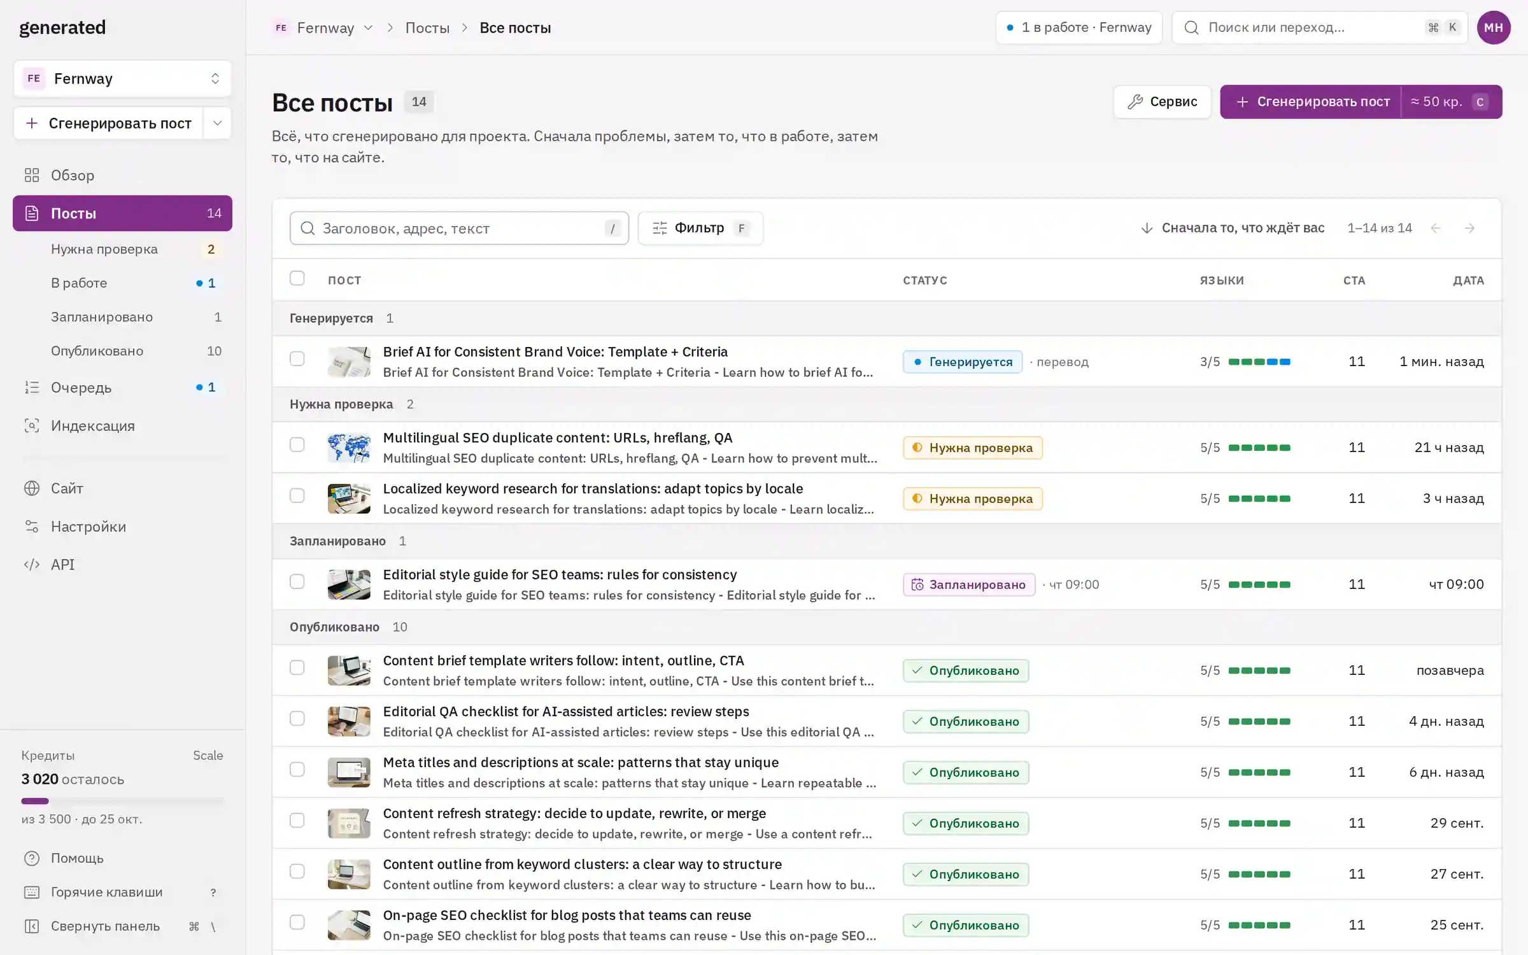Viewport: 1528px width, 955px height.
Task: Open the Fernway project switcher in sidebar
Action: tap(122, 78)
